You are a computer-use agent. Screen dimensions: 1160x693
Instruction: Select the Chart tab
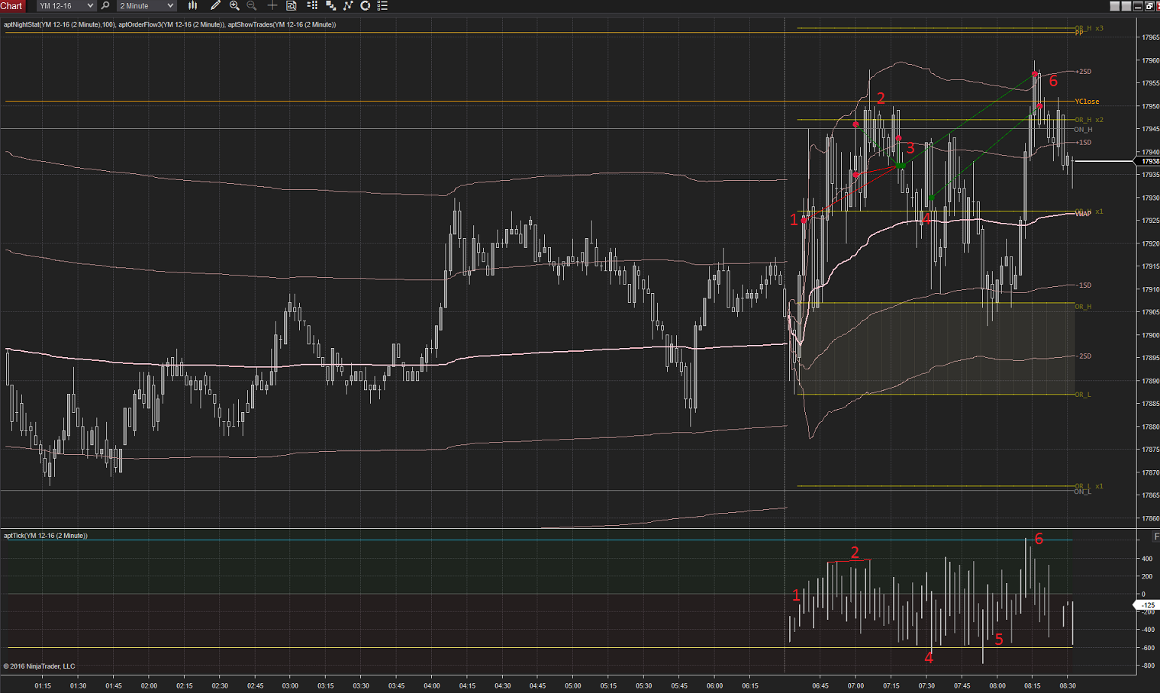[x=12, y=6]
